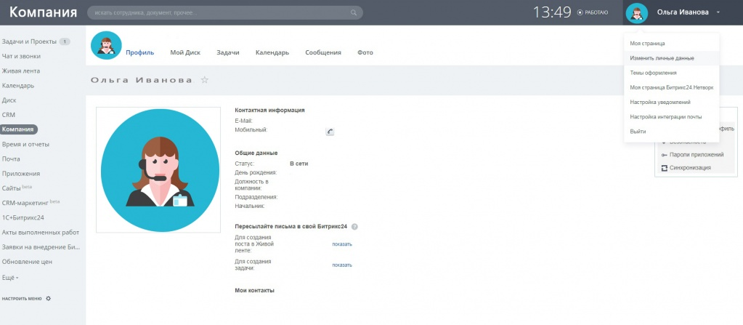Screen dimensions: 743x325
Task: Switch to the Мой Диск tab
Action: click(185, 52)
